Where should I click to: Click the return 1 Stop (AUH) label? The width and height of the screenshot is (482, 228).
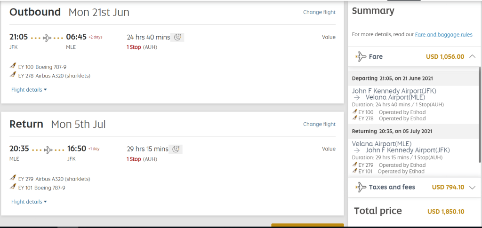pyautogui.click(x=142, y=159)
